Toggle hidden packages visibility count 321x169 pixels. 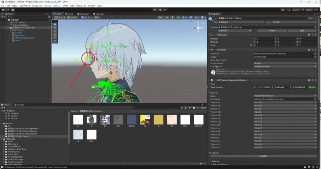203,108
